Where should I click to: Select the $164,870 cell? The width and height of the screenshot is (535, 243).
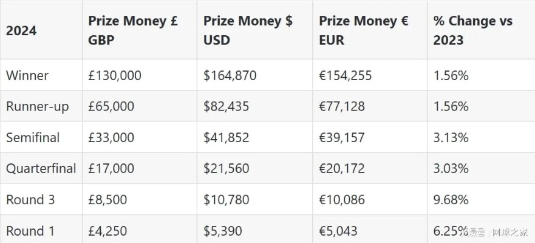(x=230, y=75)
